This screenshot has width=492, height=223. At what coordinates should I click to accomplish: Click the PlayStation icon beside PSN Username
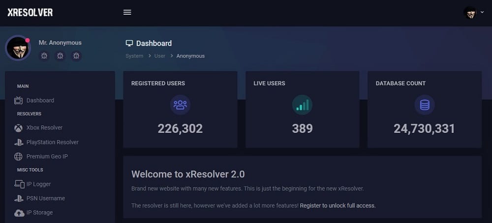click(x=19, y=198)
